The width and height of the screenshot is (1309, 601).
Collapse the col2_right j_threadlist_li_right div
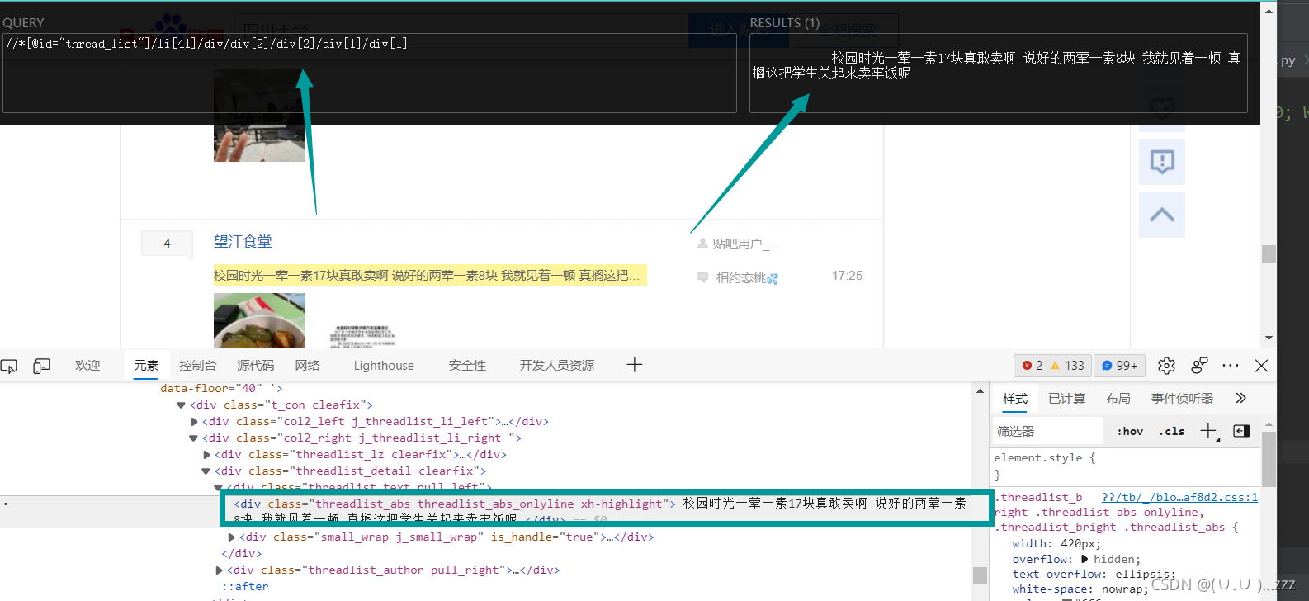tap(193, 438)
